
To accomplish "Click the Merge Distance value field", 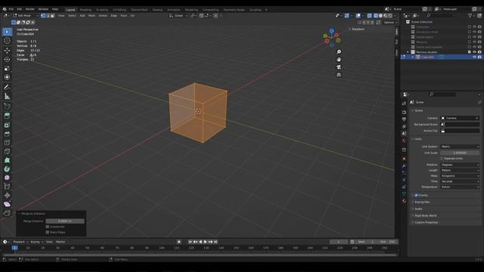I will pos(65,221).
